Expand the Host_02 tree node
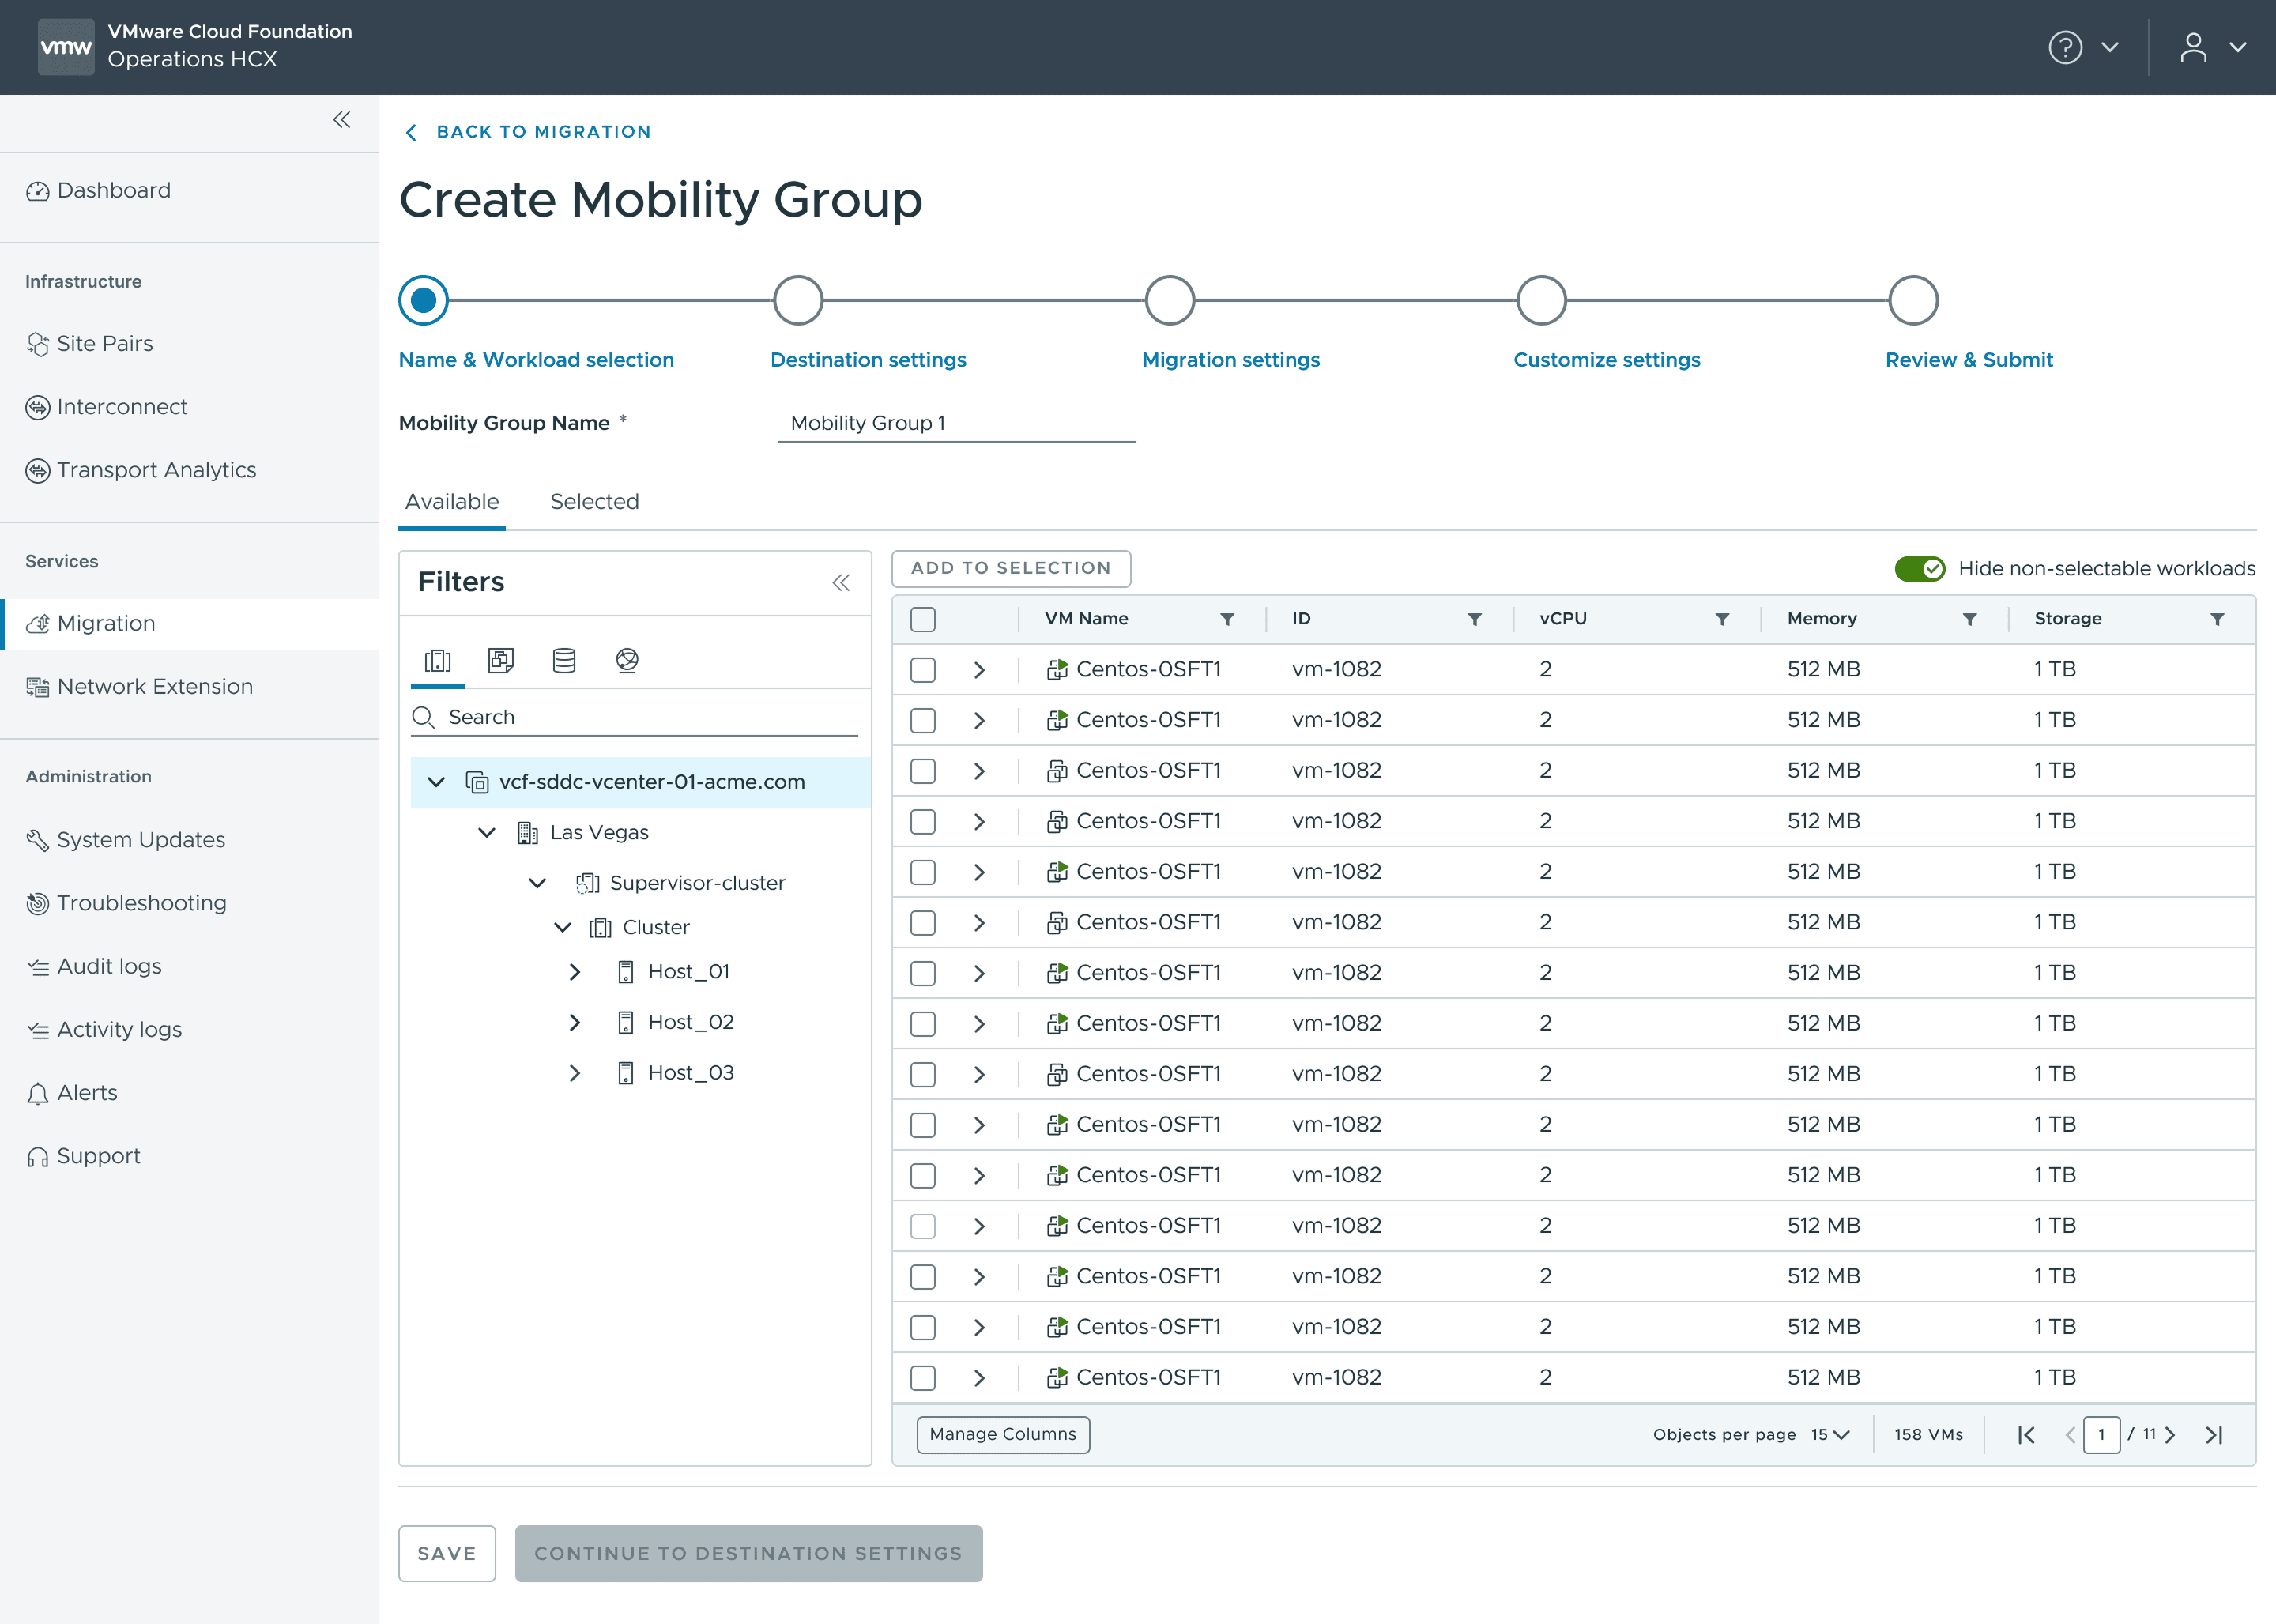This screenshot has width=2276, height=1624. click(x=574, y=1022)
